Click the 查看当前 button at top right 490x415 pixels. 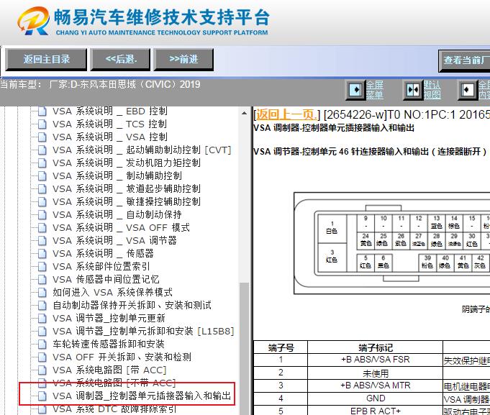click(465, 60)
